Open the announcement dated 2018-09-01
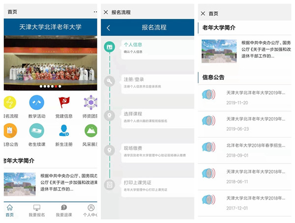The image size is (295, 223). click(x=246, y=149)
